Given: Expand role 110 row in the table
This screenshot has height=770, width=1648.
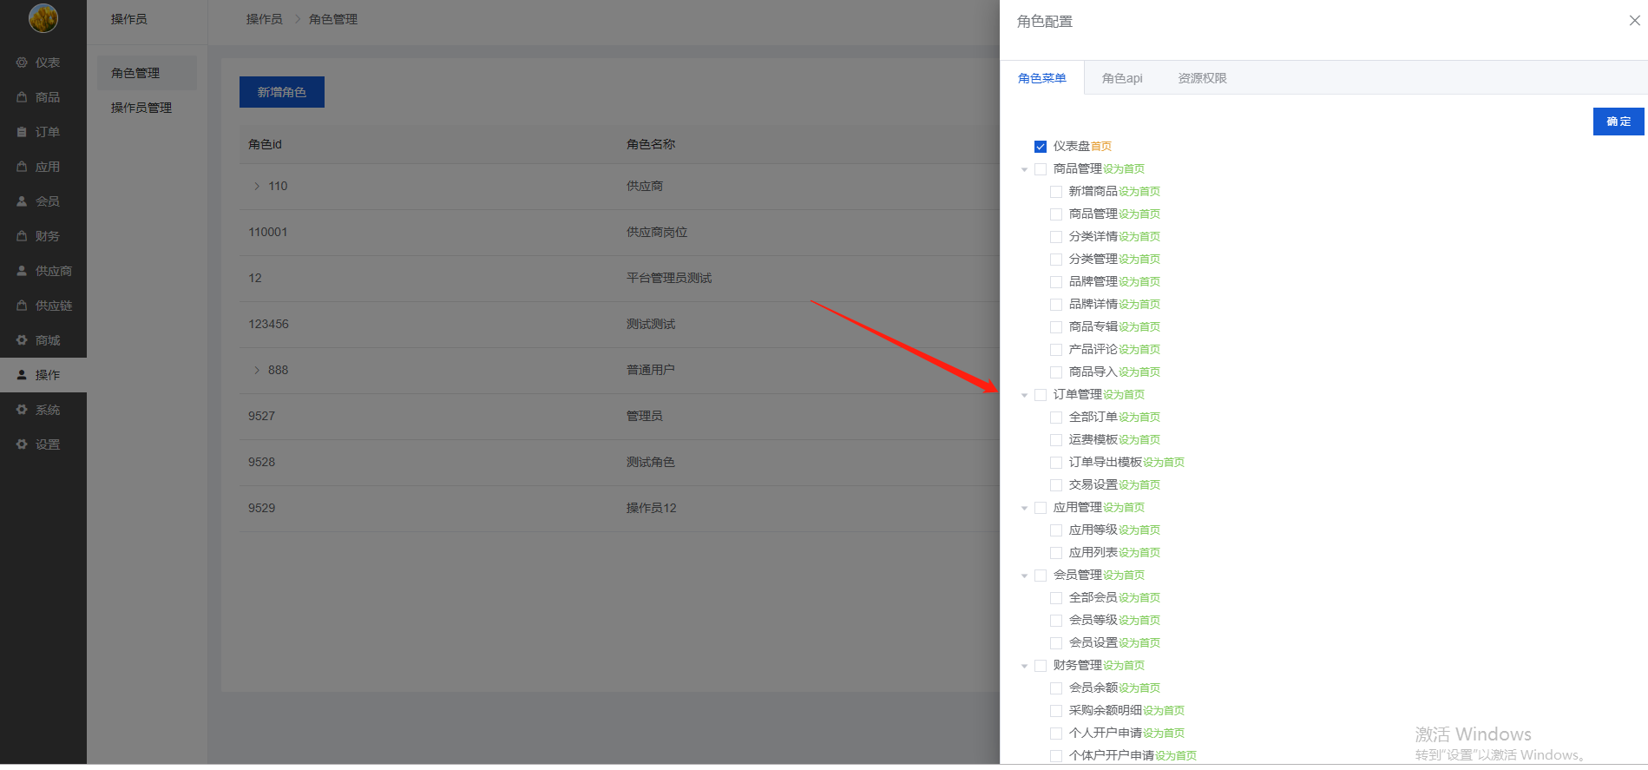Looking at the screenshot, I should pyautogui.click(x=257, y=186).
